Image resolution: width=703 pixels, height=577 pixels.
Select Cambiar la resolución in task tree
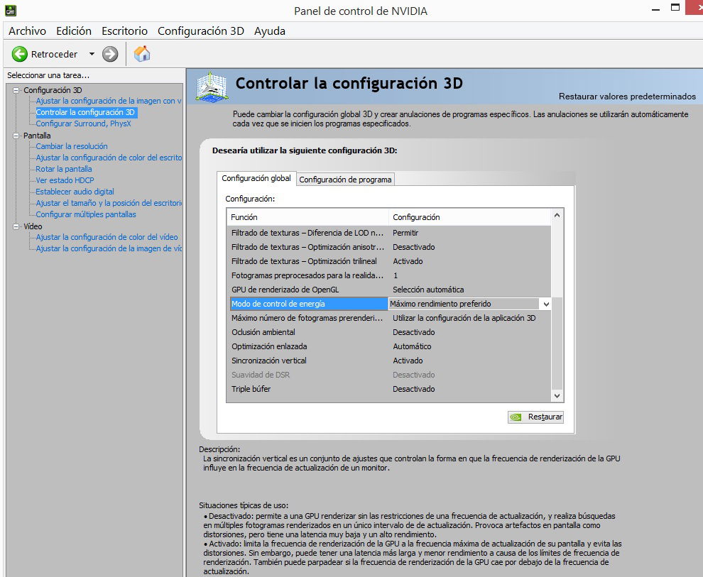[72, 146]
